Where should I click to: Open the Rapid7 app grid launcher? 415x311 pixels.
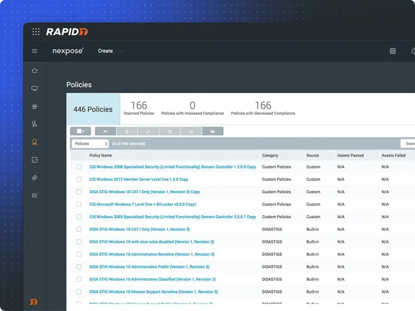pos(36,32)
